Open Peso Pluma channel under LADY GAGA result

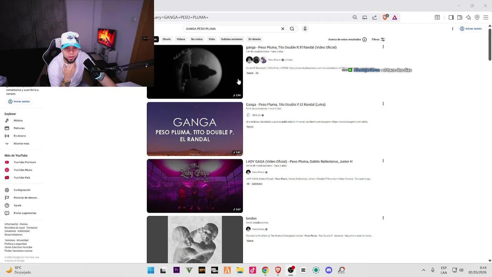(258, 172)
